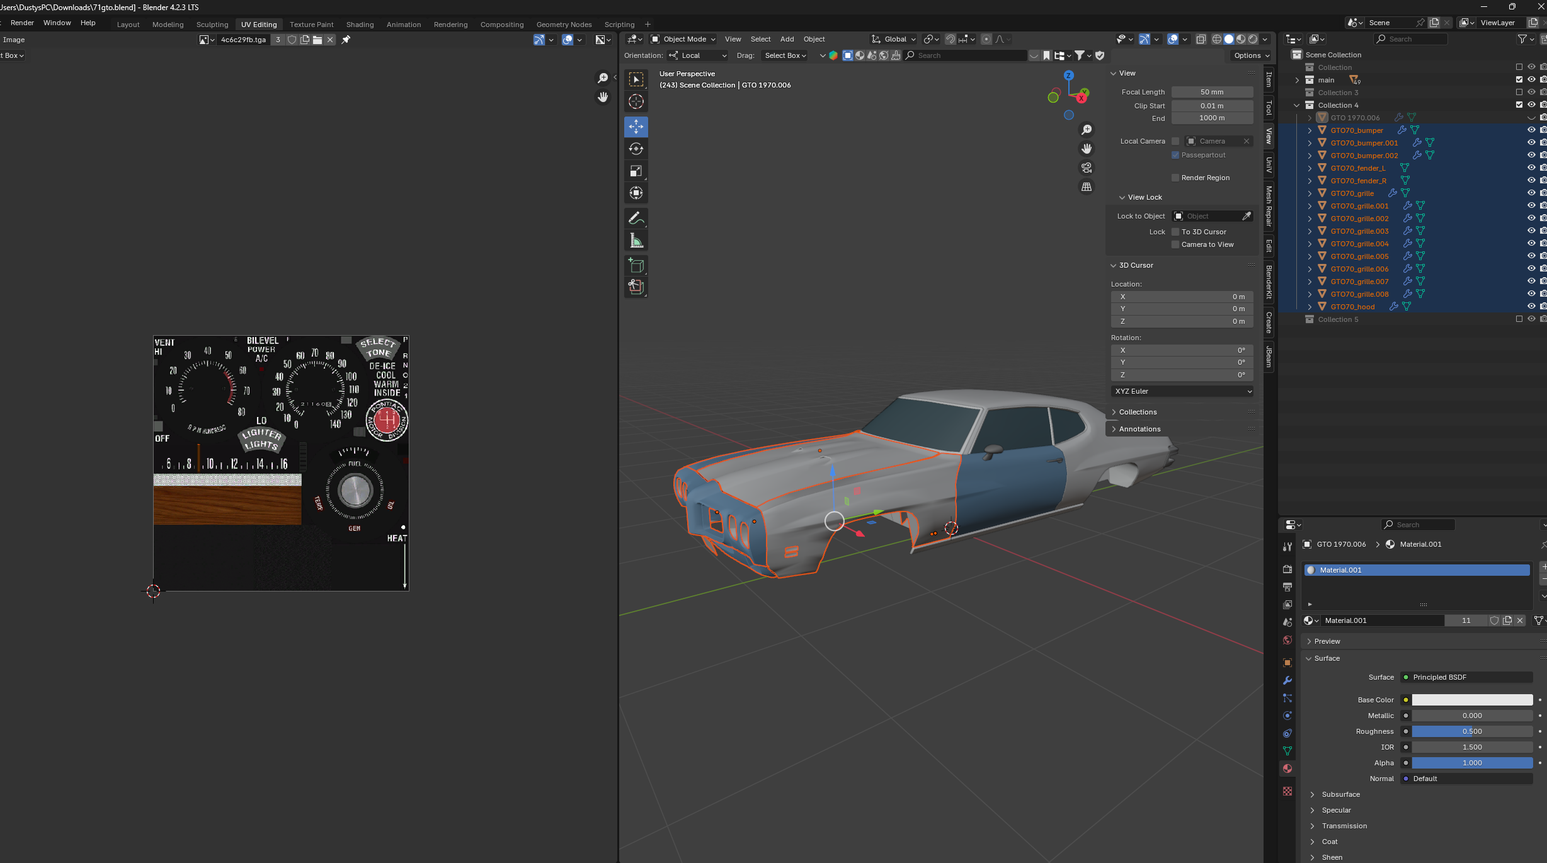This screenshot has width=1547, height=863.
Task: Expand the material Preview panel
Action: click(1327, 641)
